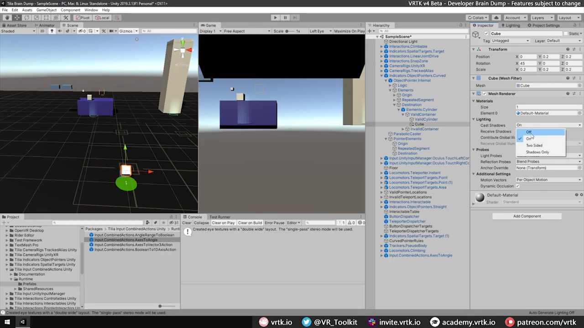Toggle the Error Pause console option
The image size is (584, 328).
(274, 223)
